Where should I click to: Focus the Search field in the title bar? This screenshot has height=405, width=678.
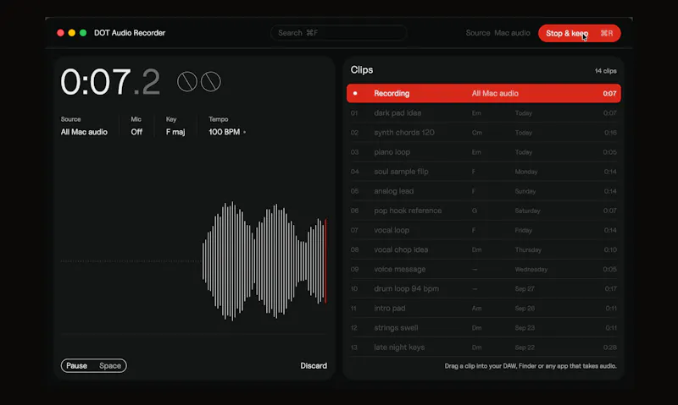[x=338, y=33]
